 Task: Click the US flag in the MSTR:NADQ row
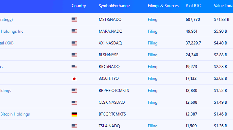point(74,20)
